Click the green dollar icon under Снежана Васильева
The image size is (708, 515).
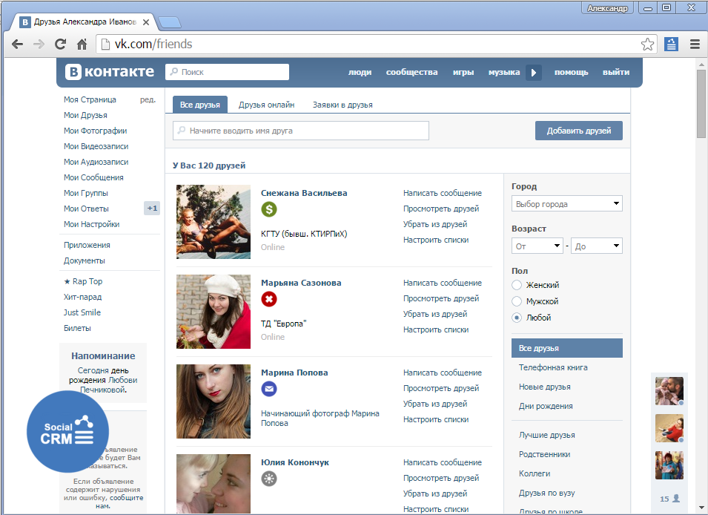tap(269, 209)
